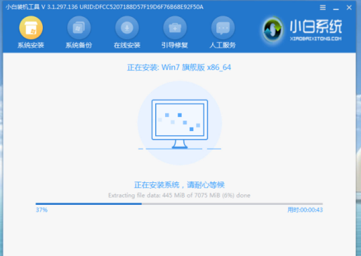Click the 正在安装: Win7 旗舰版 x86_64 heading
The width and height of the screenshot is (361, 256).
(x=179, y=67)
